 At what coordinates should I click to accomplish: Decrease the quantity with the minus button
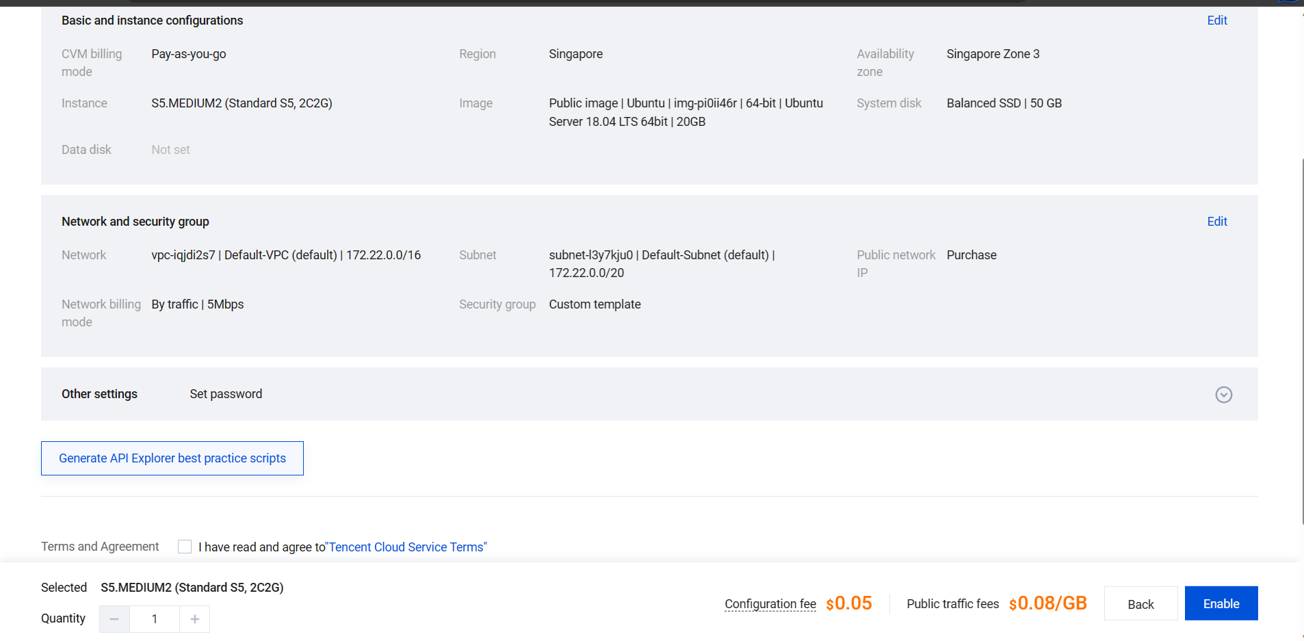tap(114, 619)
